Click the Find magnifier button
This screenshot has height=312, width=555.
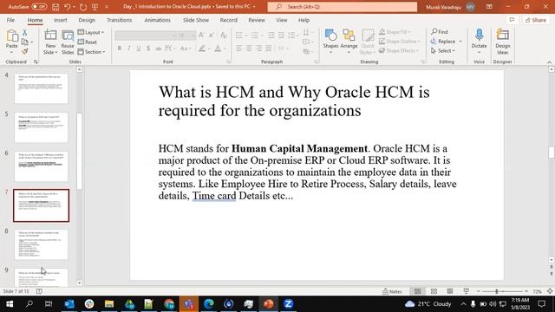pyautogui.click(x=440, y=32)
